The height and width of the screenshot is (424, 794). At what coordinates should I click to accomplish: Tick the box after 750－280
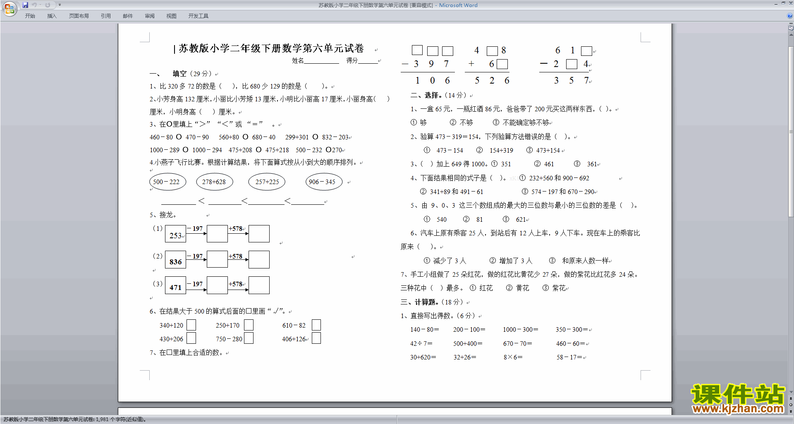(249, 338)
